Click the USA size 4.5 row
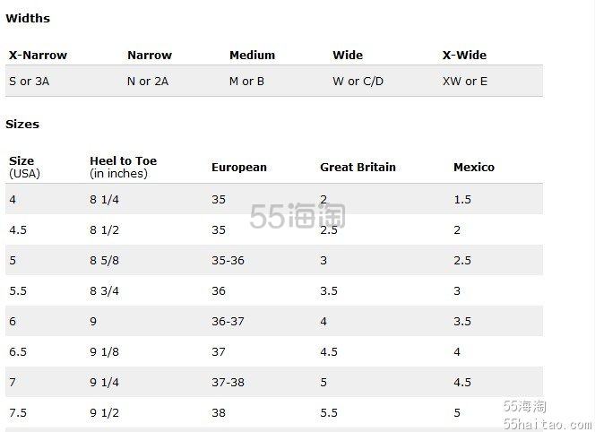 click(x=274, y=229)
